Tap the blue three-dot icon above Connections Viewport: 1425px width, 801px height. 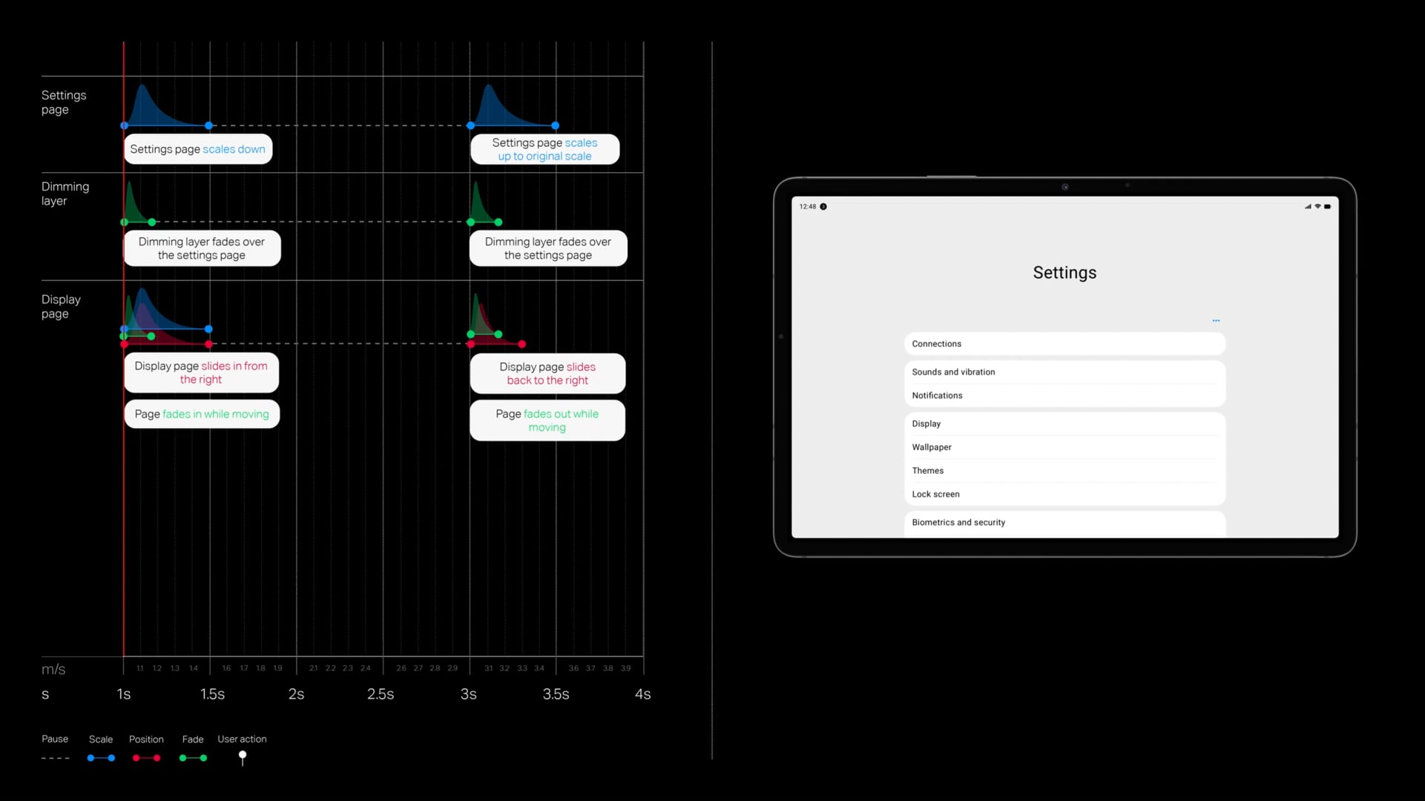tap(1216, 320)
